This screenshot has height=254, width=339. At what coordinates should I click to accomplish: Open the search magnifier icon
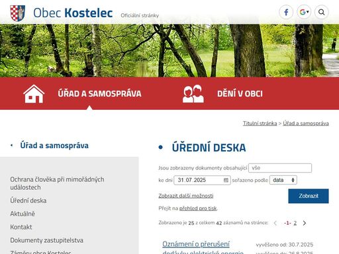[x=322, y=12]
